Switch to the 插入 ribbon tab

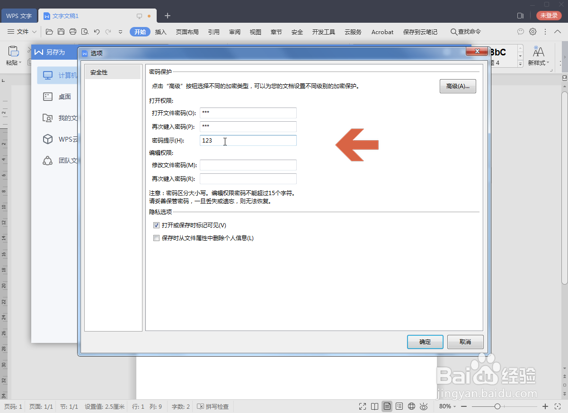[x=160, y=32]
